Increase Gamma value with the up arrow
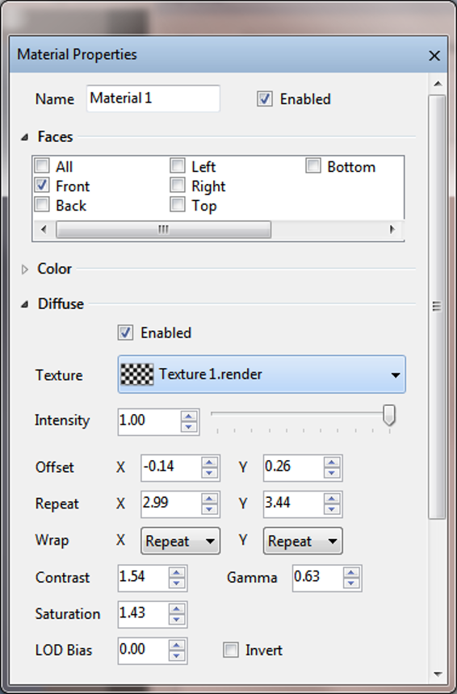The width and height of the screenshot is (457, 694). tap(350, 572)
